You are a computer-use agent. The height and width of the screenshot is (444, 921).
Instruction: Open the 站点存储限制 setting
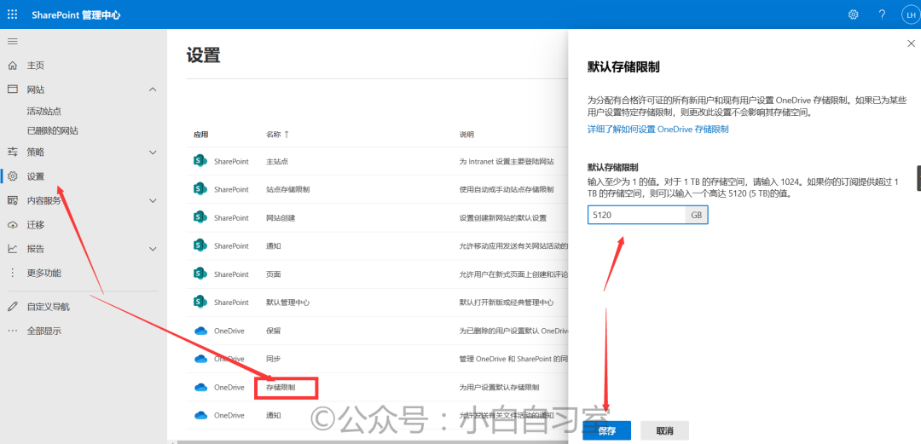(288, 190)
